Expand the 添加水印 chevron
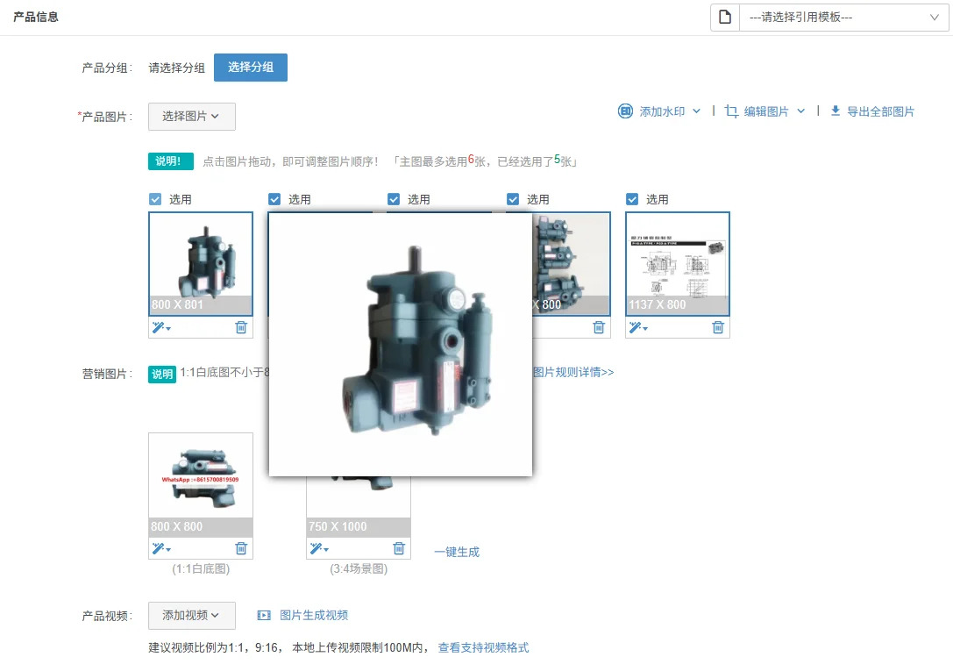Screen dimensions: 953x664 [696, 111]
